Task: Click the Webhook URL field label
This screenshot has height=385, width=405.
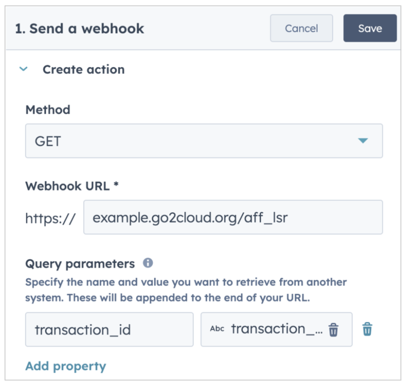Action: pos(72,186)
